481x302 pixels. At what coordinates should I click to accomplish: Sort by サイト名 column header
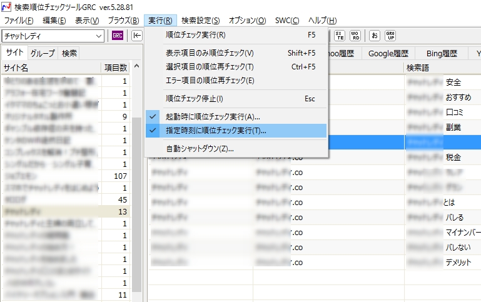(51, 68)
